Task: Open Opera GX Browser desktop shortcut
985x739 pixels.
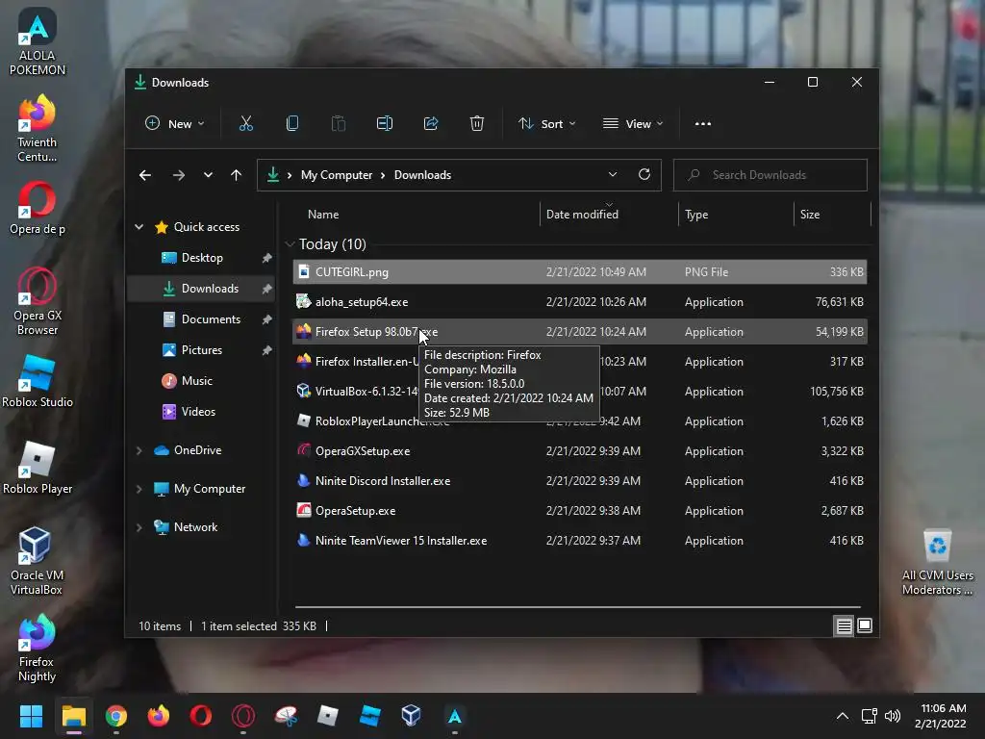Action: pyautogui.click(x=38, y=301)
